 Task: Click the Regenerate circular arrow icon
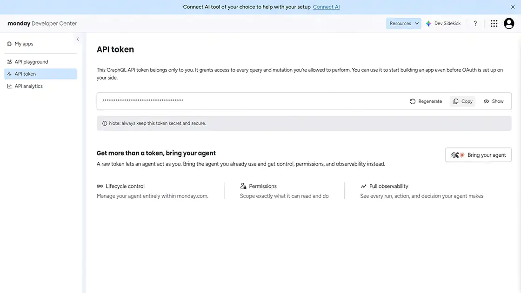412,101
